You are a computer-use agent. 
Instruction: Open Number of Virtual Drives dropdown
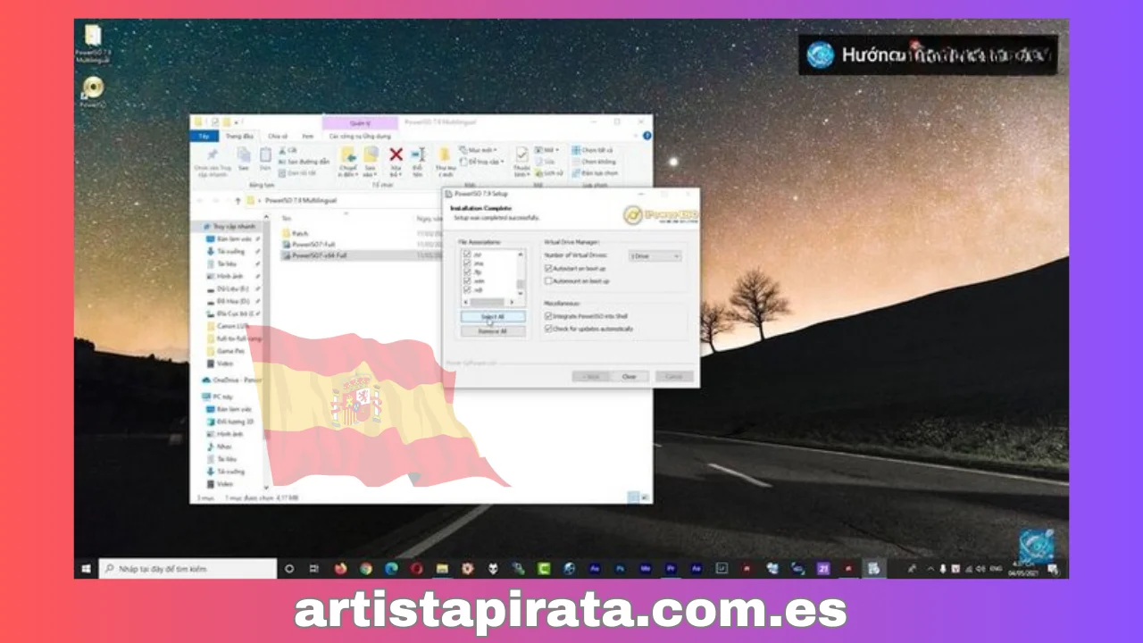(x=655, y=256)
